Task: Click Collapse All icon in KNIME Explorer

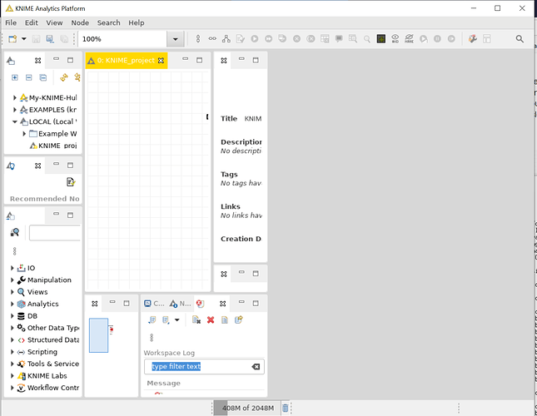Action: [42, 77]
